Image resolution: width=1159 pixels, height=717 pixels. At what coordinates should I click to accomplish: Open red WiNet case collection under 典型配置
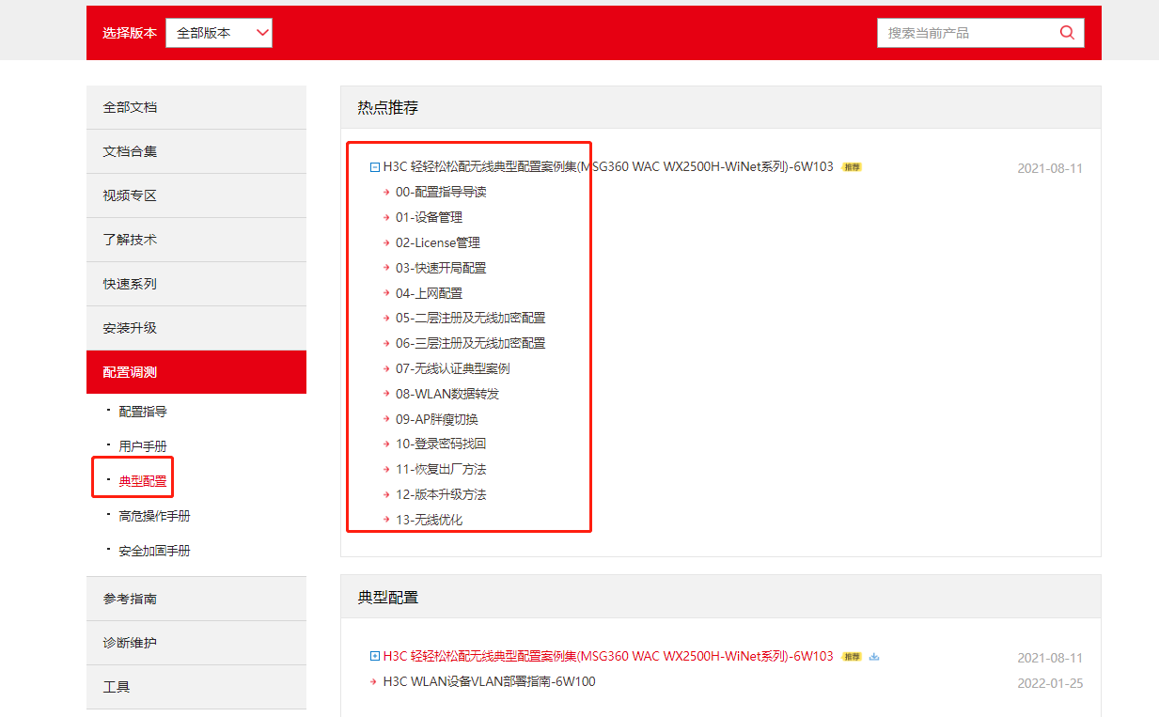click(x=608, y=656)
